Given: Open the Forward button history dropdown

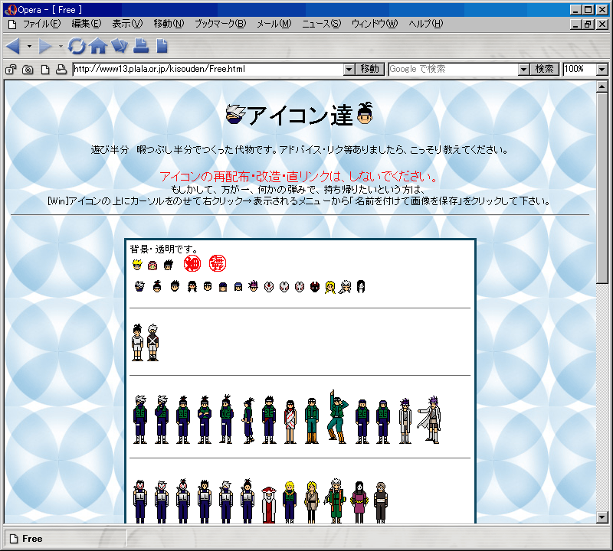Looking at the screenshot, I should [x=61, y=46].
